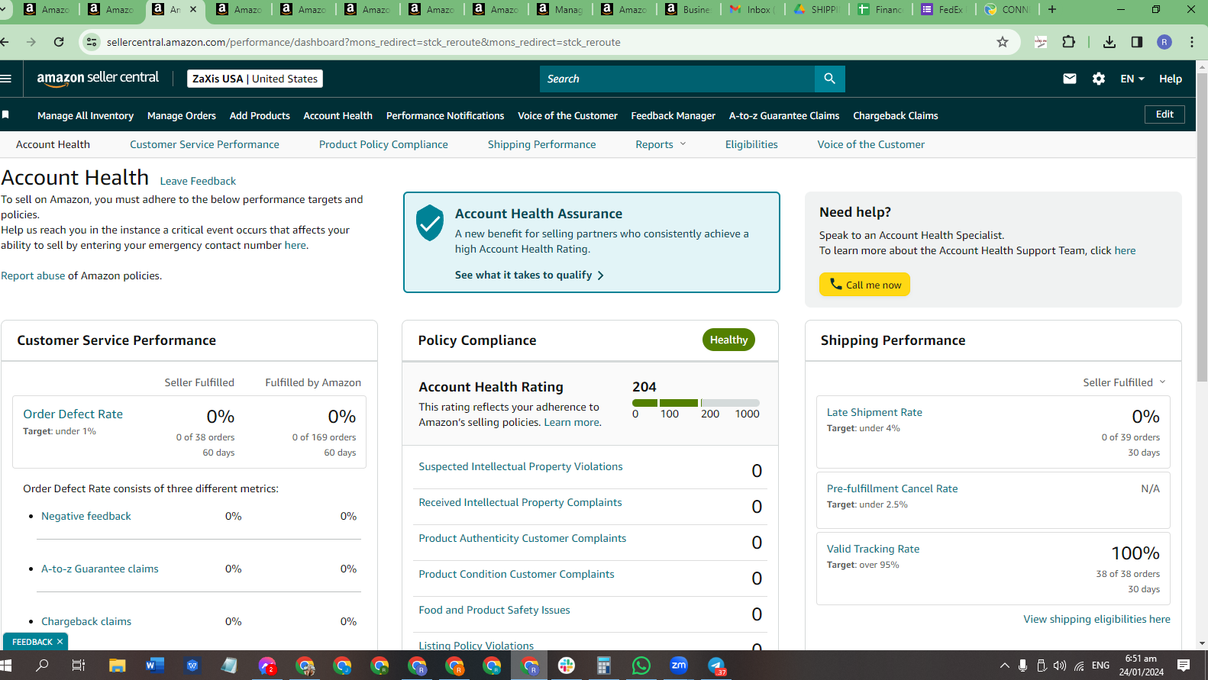Click the Edit button in the navigation bar
The height and width of the screenshot is (680, 1208).
[x=1164, y=114]
